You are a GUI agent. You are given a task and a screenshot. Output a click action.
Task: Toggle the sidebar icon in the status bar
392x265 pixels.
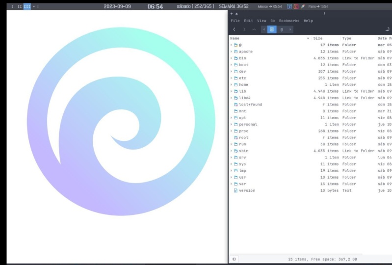click(234, 259)
